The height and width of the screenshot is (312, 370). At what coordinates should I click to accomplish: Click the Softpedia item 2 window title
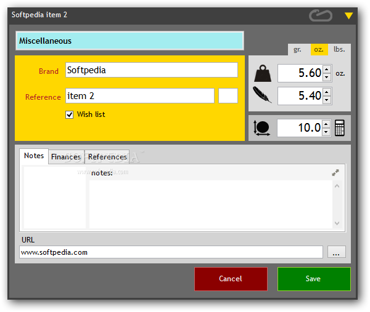point(39,15)
